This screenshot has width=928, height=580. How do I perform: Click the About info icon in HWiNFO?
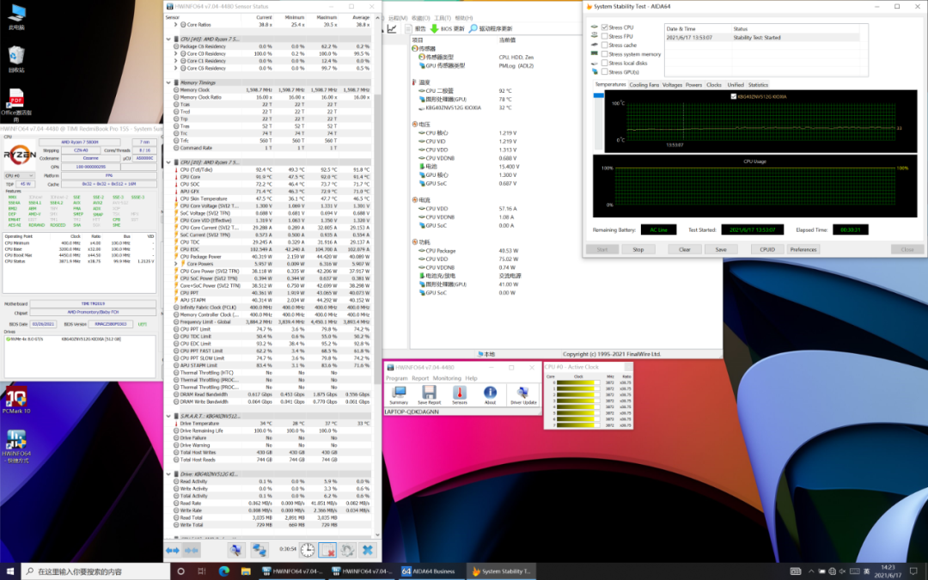click(x=490, y=394)
